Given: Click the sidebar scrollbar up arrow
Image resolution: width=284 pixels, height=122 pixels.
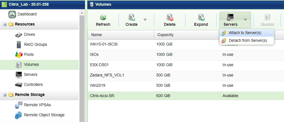Looking at the screenshot, I should pyautogui.click(x=82, y=13).
